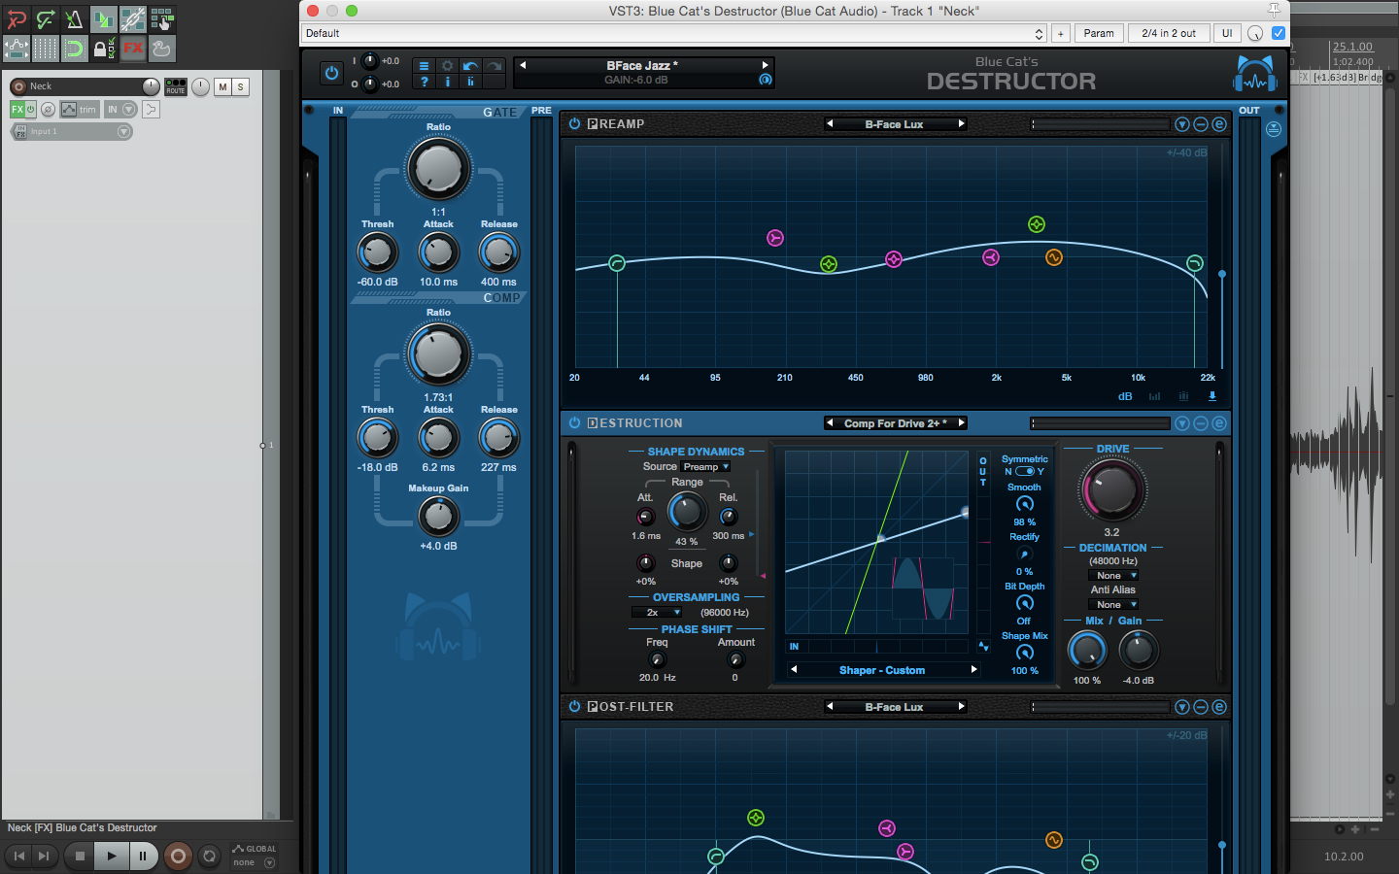Bypass the Preamp section power button

coord(574,124)
